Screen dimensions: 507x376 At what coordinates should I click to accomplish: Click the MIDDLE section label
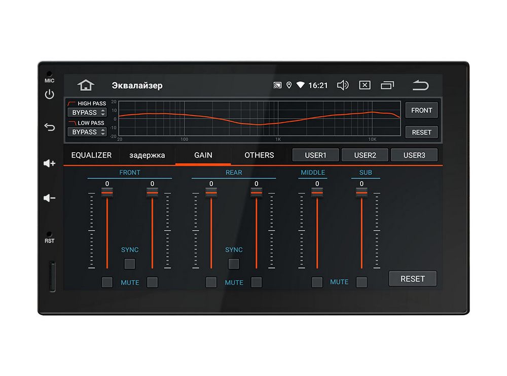(313, 173)
